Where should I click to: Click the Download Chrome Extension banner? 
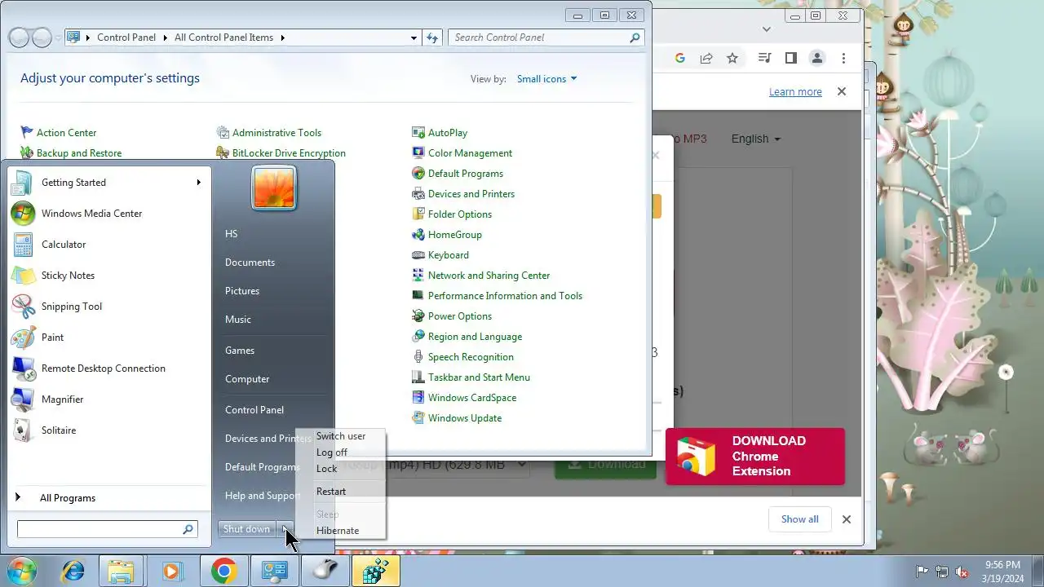754,457
